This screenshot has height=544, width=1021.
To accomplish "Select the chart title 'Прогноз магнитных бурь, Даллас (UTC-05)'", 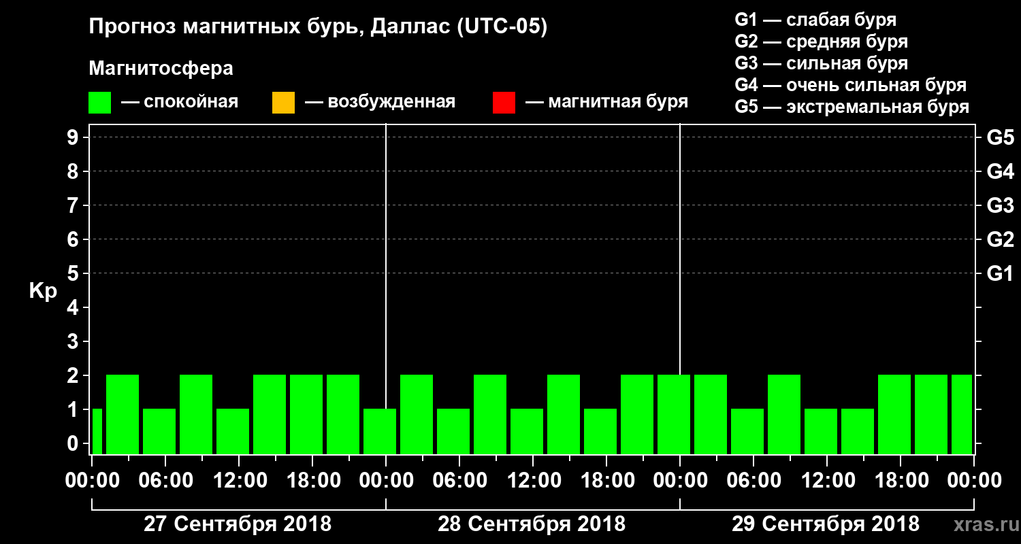I will pos(318,27).
